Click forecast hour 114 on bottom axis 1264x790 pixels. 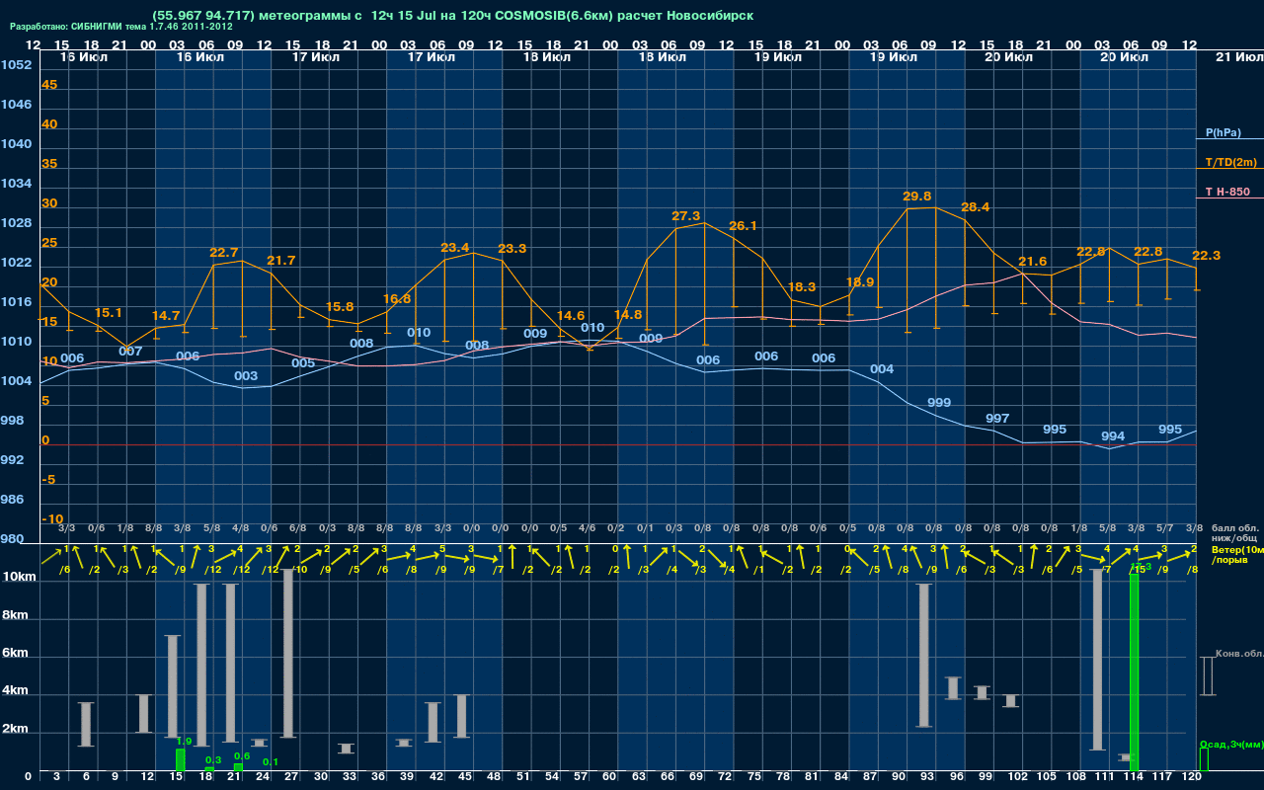click(x=1133, y=778)
